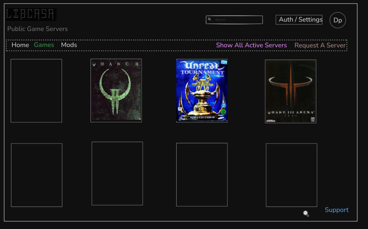Click the Request A Server link
The image size is (368, 229).
pos(320,45)
